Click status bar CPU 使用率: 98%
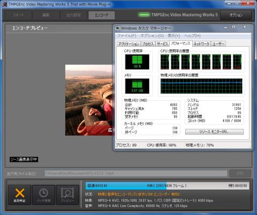This screenshot has width=257, height=215. tap(162, 145)
